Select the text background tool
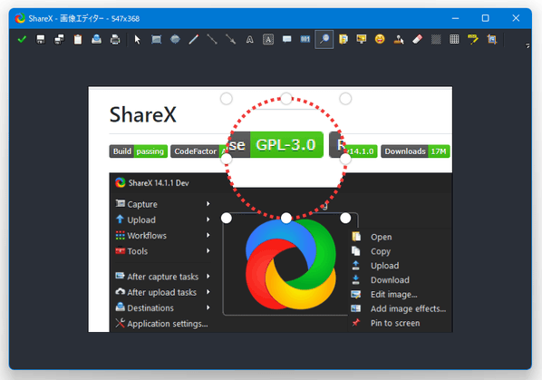Screen dimensions: 542x380 268,39
